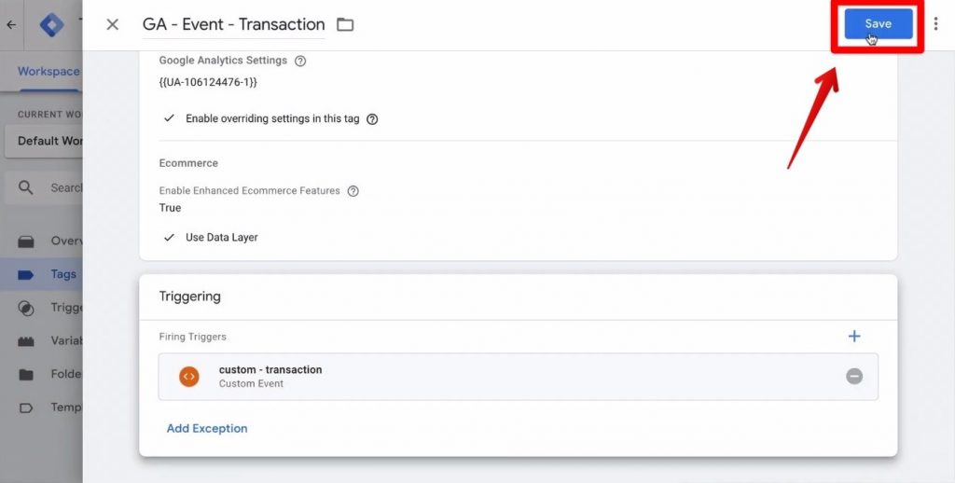Image resolution: width=955 pixels, height=483 pixels.
Task: Click the folder icon beside the tag name
Action: (345, 24)
